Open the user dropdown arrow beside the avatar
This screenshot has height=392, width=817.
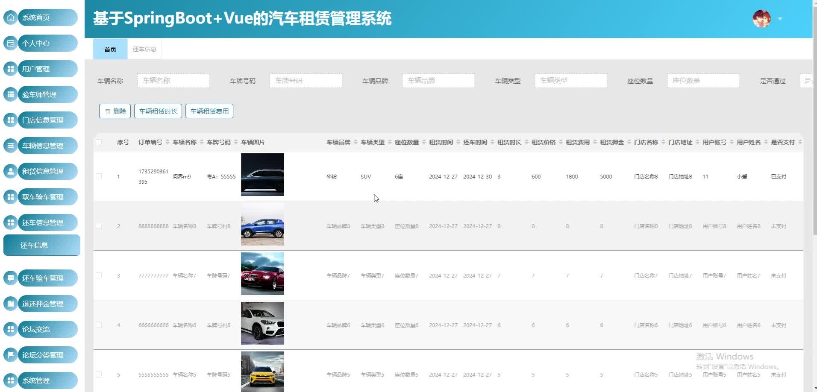[780, 19]
